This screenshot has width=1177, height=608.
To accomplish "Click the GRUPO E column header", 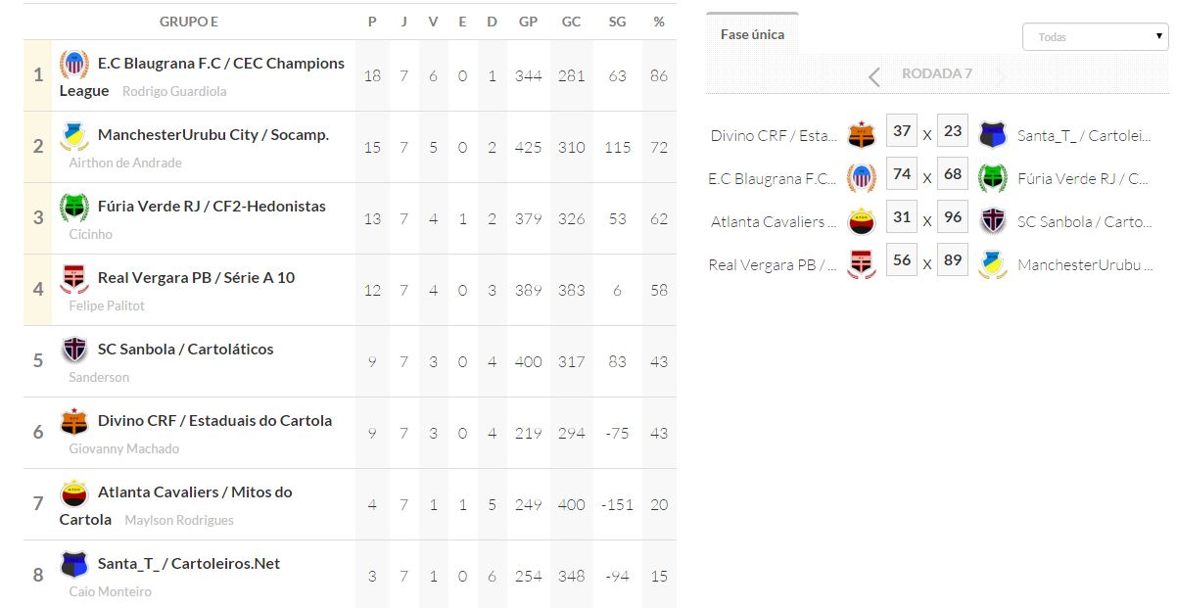I will pos(189,22).
